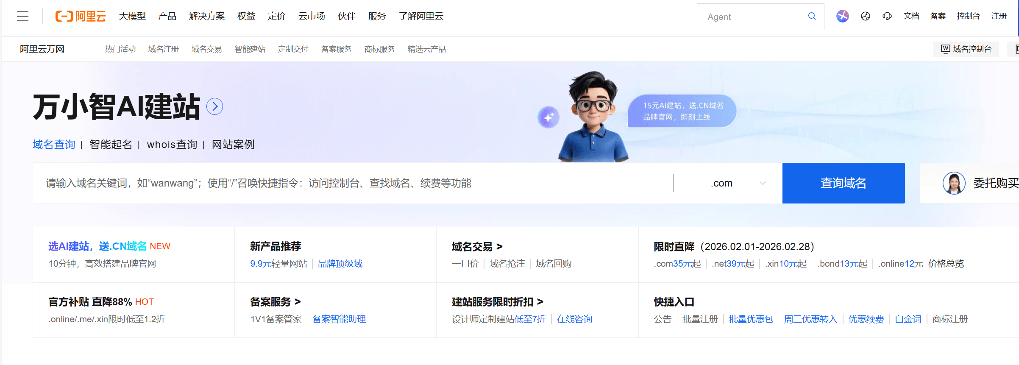Expand the 备案服务 section arrow
The height and width of the screenshot is (365, 1019).
[x=298, y=302]
